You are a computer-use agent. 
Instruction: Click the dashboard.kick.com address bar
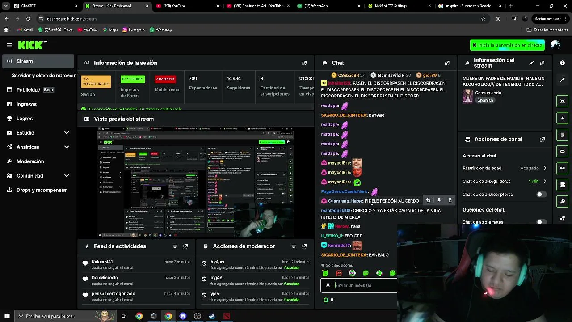tap(257, 19)
